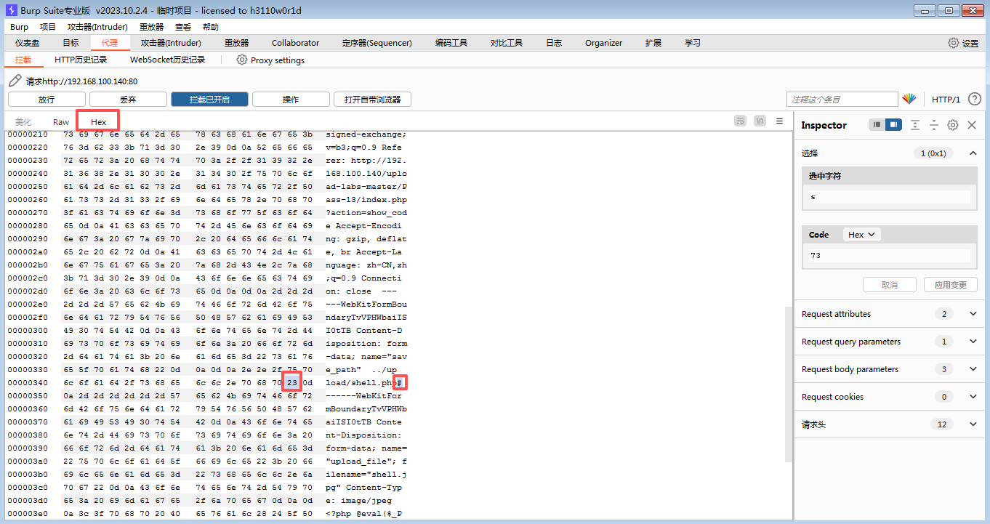Open the WebSocket历史记录 sub-tab
The height and width of the screenshot is (524, 990).
pos(167,60)
